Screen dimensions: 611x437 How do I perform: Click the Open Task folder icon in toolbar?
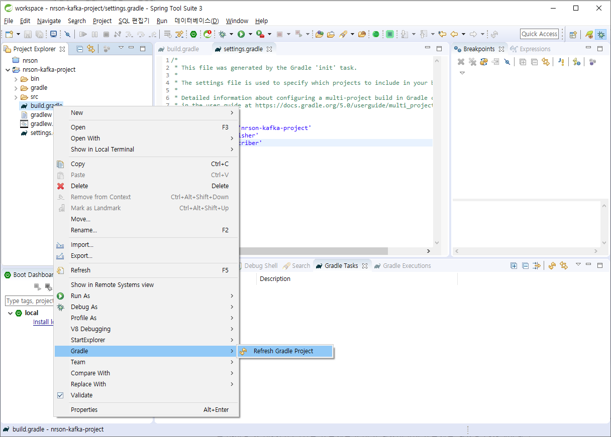331,34
